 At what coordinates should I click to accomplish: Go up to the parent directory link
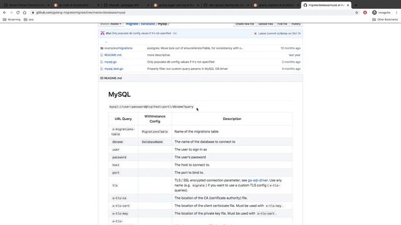pyautogui.click(x=106, y=42)
